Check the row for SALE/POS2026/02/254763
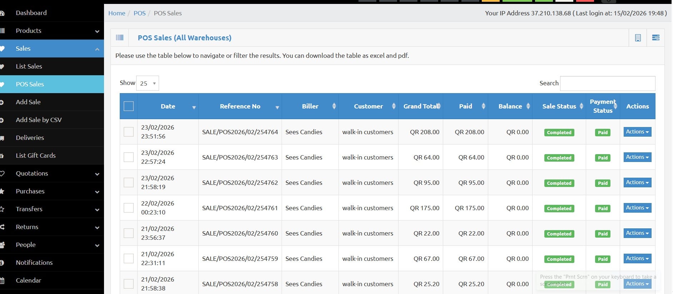 (x=129, y=157)
